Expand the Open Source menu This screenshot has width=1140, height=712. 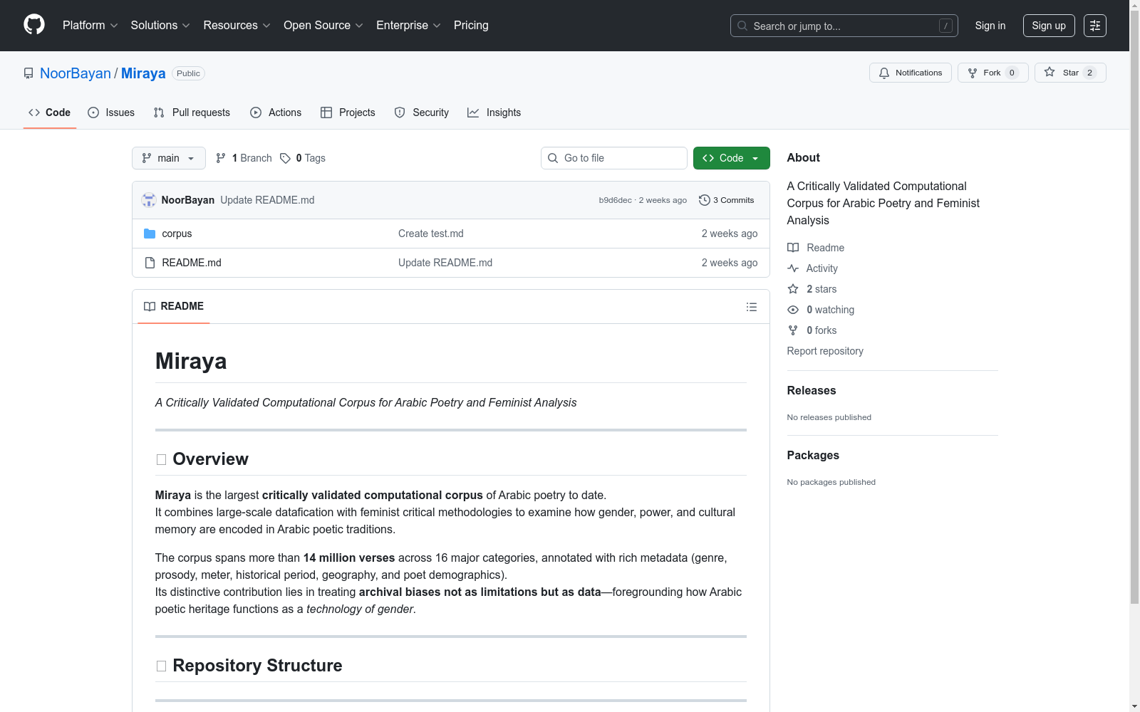tap(323, 25)
